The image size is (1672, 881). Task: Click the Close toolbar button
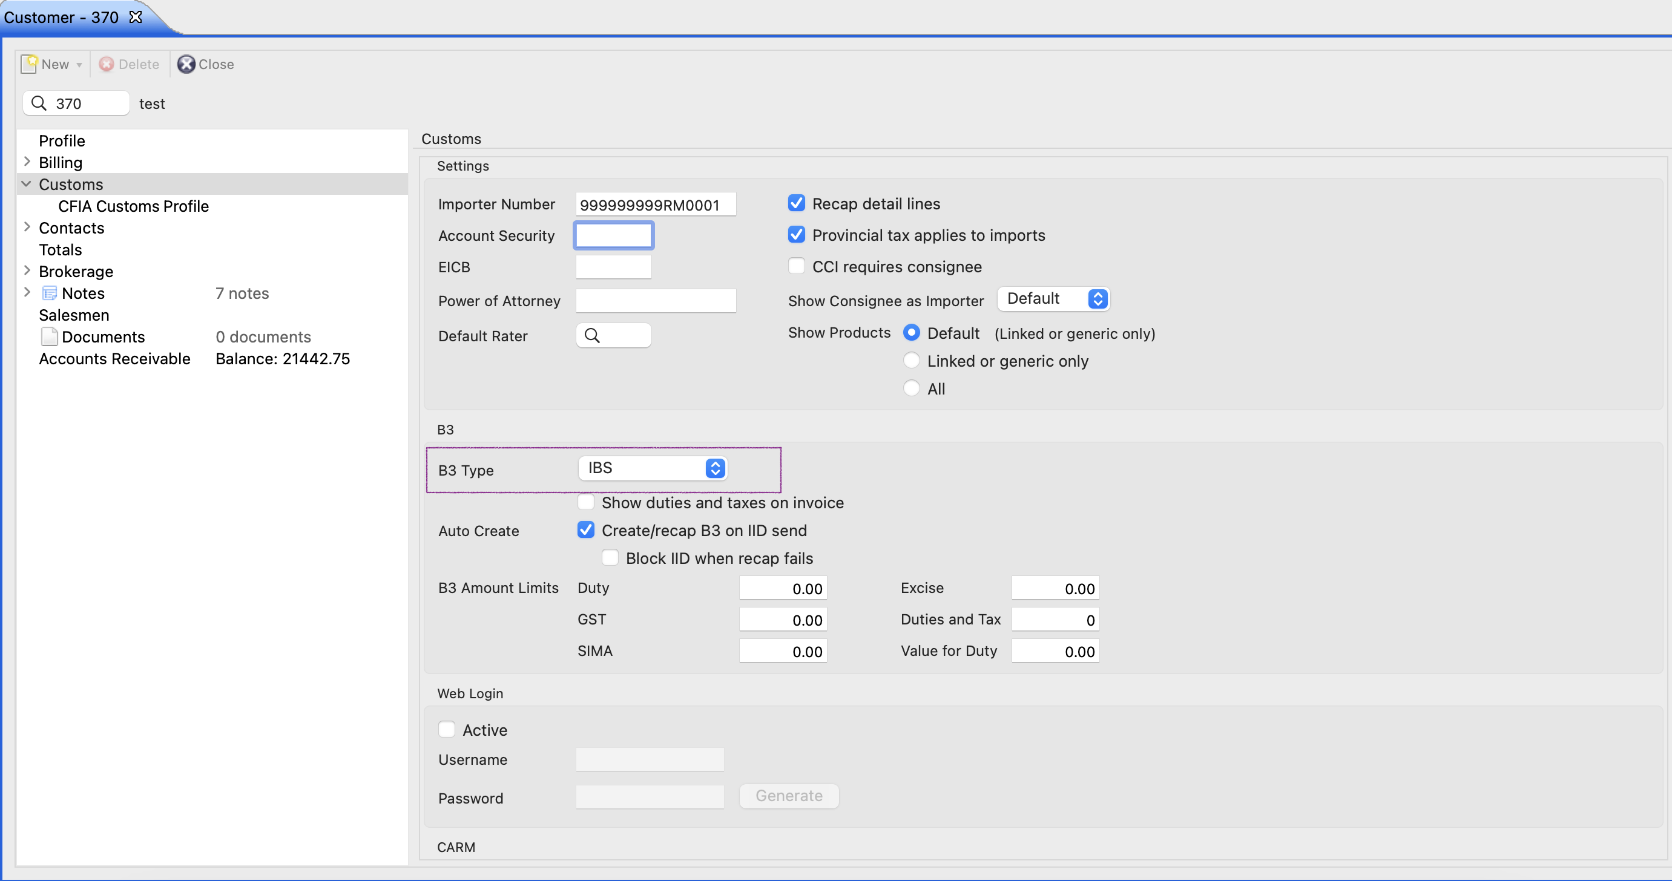206,64
